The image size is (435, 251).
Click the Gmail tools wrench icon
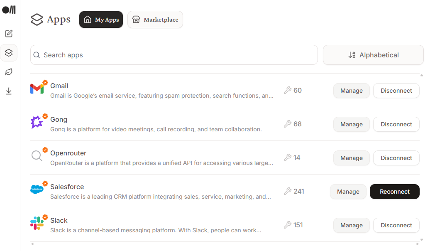pyautogui.click(x=288, y=90)
